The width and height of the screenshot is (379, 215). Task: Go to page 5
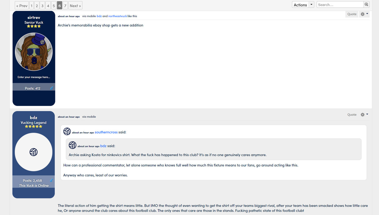point(54,6)
